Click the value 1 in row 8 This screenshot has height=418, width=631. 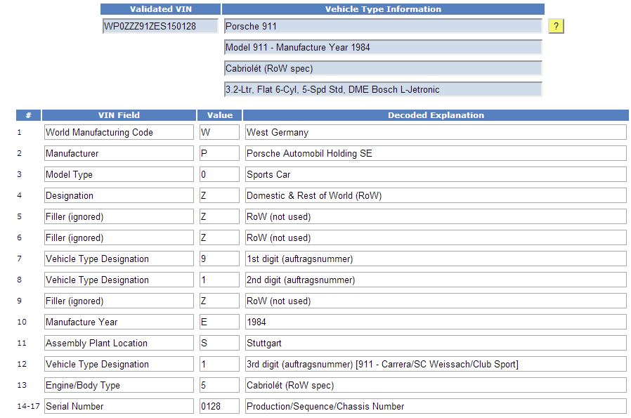click(x=219, y=280)
